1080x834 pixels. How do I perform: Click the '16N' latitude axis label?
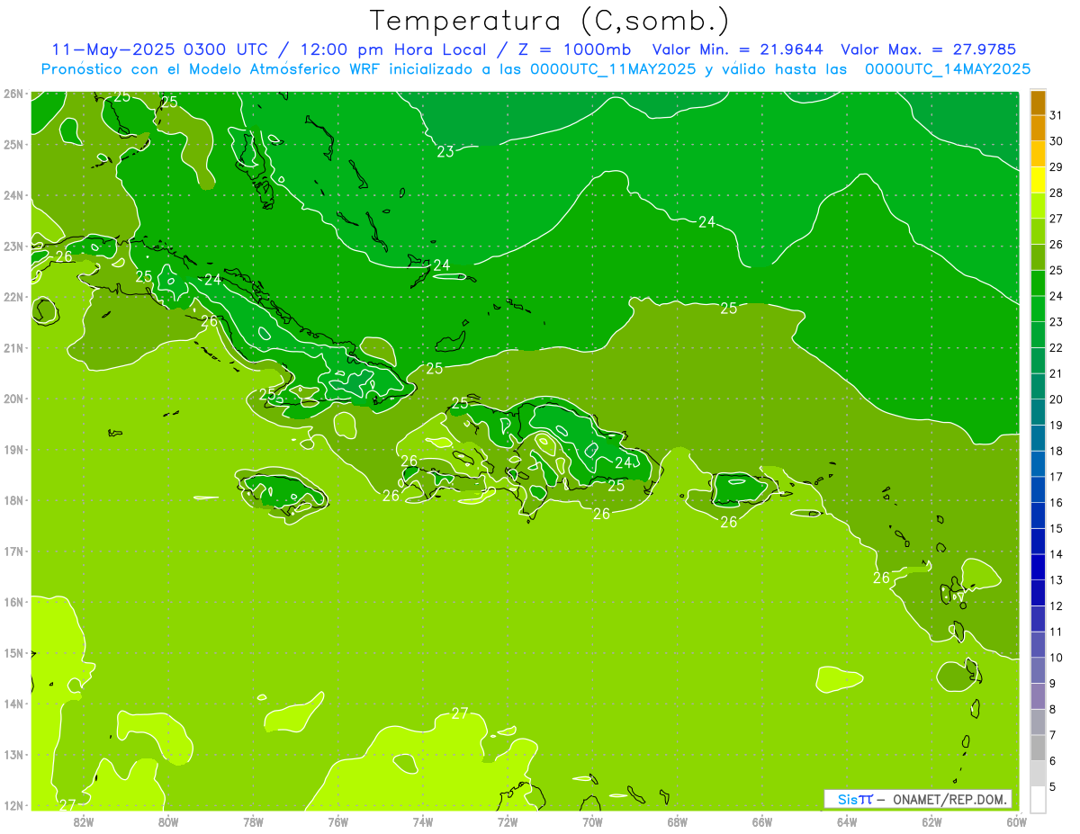click(x=13, y=602)
